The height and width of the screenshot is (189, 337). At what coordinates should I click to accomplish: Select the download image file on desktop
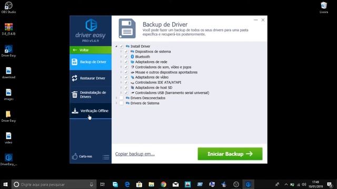(8, 72)
